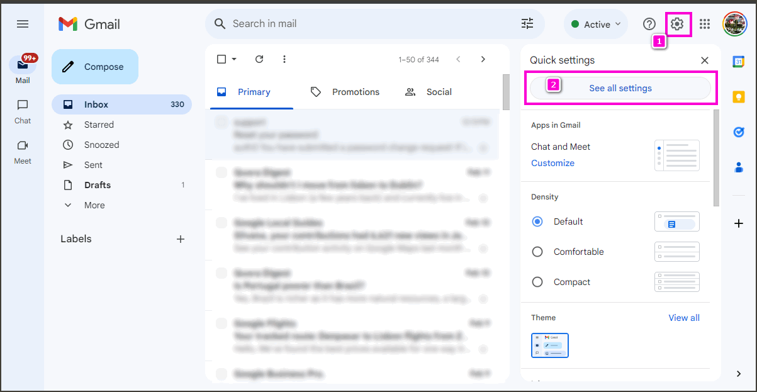Open the More toolbar options (three dots)
The width and height of the screenshot is (757, 392).
[x=284, y=59]
